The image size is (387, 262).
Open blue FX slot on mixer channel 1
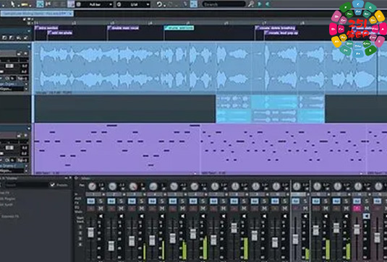91,201
